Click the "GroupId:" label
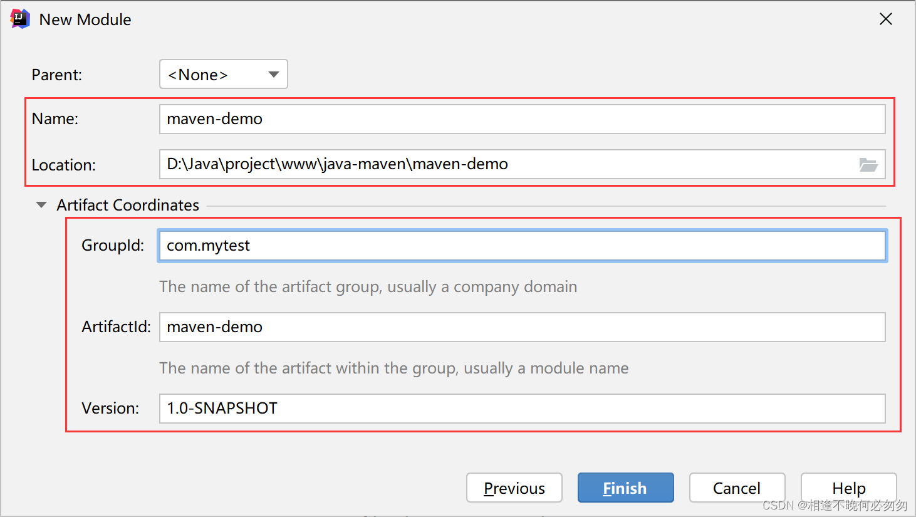This screenshot has width=916, height=517. [113, 245]
